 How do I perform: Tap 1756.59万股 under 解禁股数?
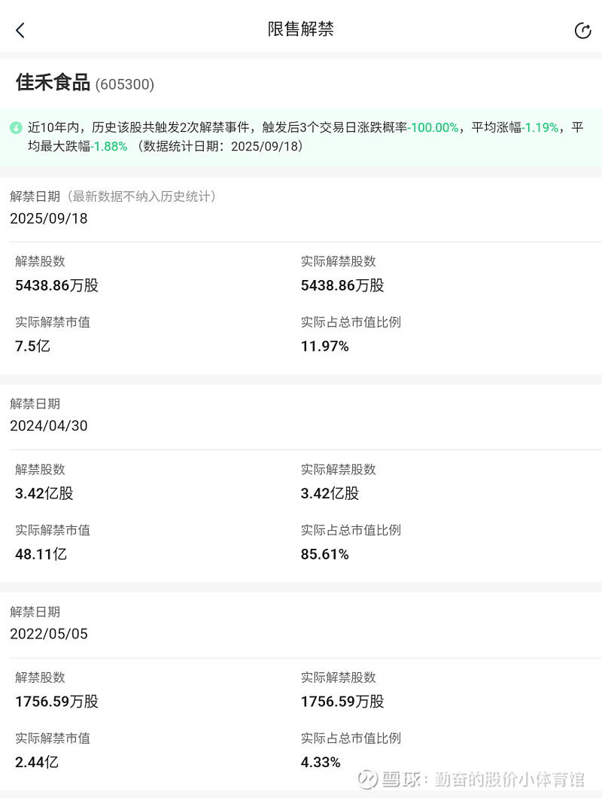[x=57, y=702]
